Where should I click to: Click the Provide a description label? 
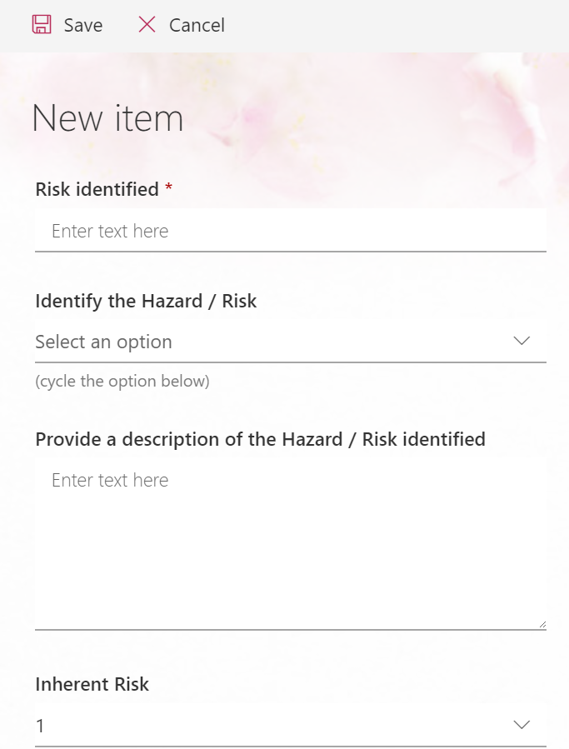[x=260, y=439]
